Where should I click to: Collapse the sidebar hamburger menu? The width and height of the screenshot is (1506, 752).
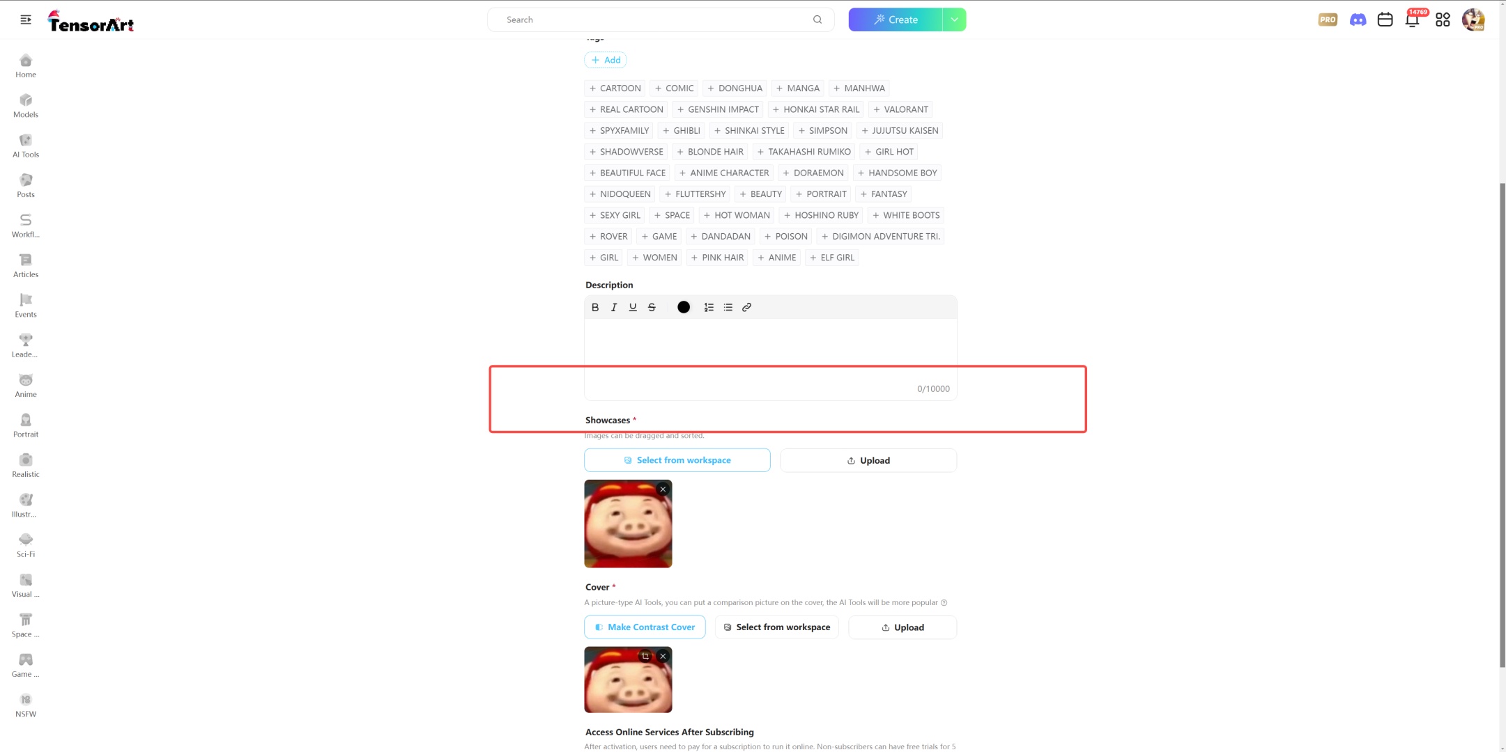coord(26,19)
